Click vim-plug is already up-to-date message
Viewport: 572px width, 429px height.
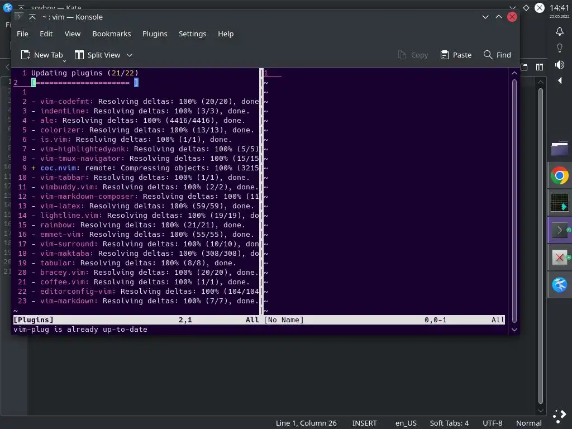(80, 330)
